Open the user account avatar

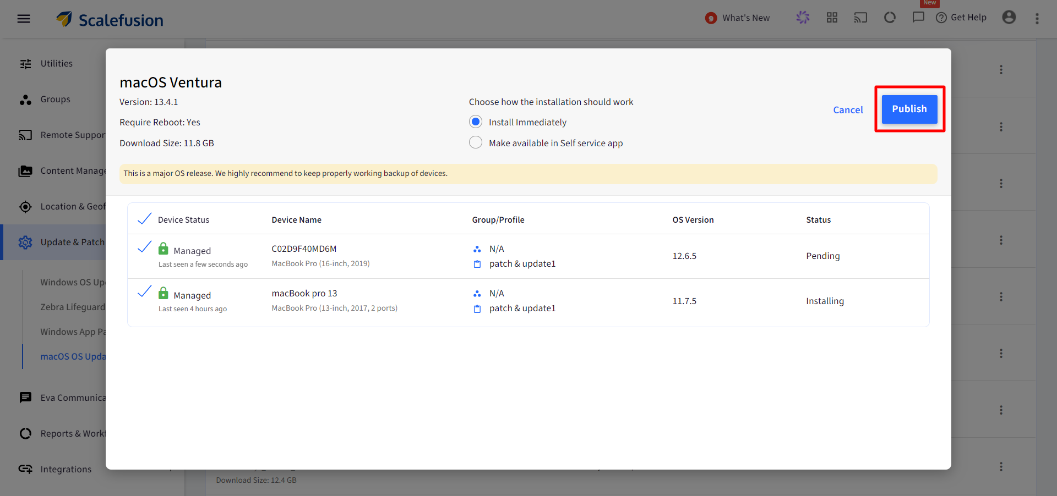click(x=1009, y=18)
